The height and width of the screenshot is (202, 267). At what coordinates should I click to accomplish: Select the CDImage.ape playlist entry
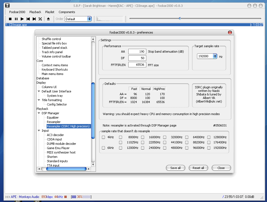pyautogui.click(x=134, y=25)
